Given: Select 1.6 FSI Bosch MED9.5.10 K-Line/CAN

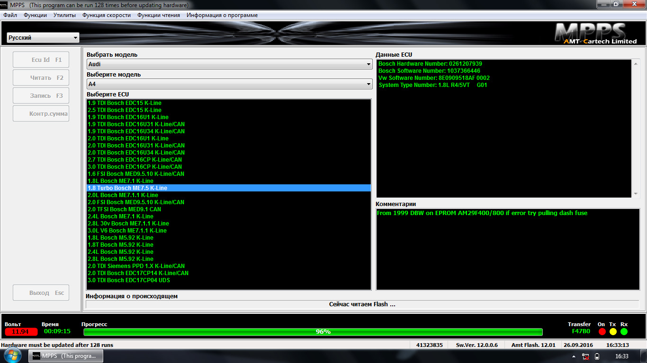Looking at the screenshot, I should pyautogui.click(x=229, y=174).
